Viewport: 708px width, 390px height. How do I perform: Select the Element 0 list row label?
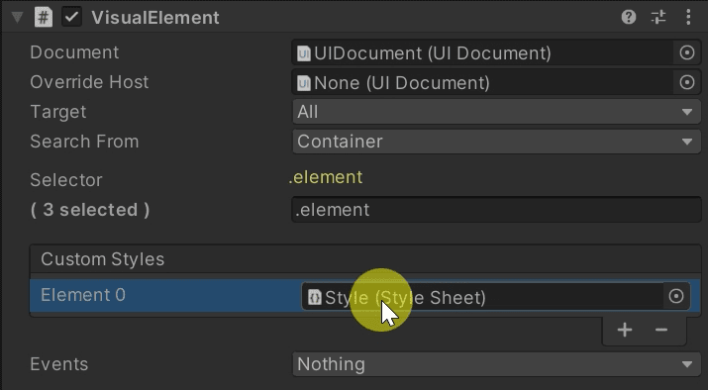click(83, 295)
